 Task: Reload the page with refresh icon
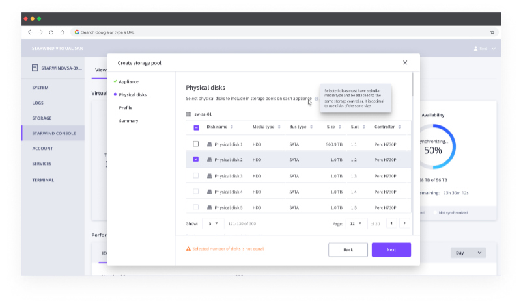51,32
